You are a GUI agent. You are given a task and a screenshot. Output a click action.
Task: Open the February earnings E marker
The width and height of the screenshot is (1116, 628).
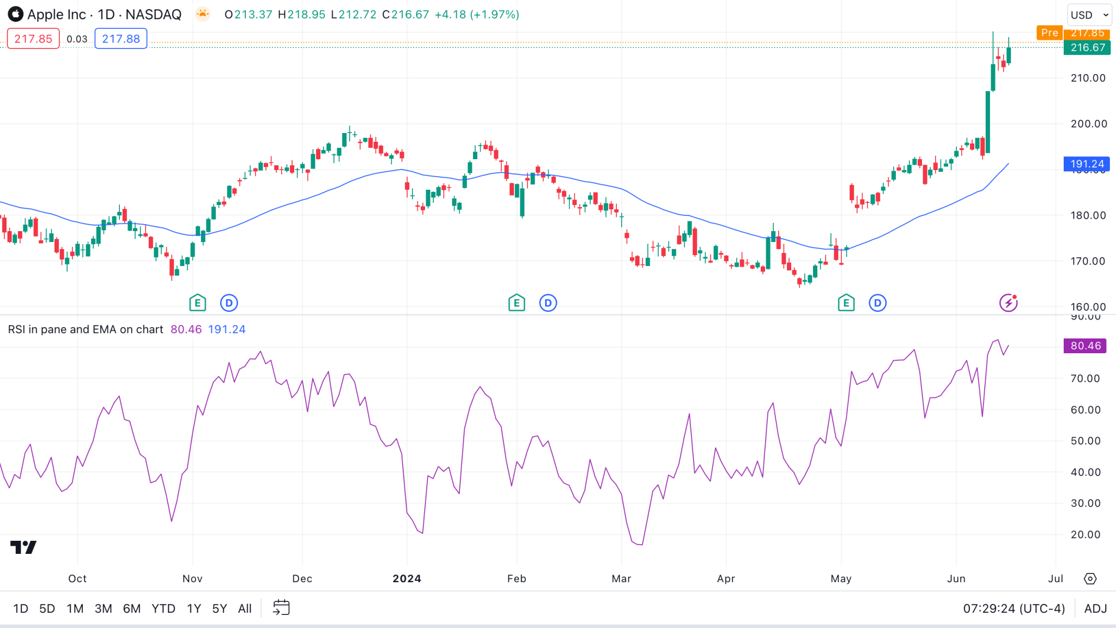click(517, 303)
